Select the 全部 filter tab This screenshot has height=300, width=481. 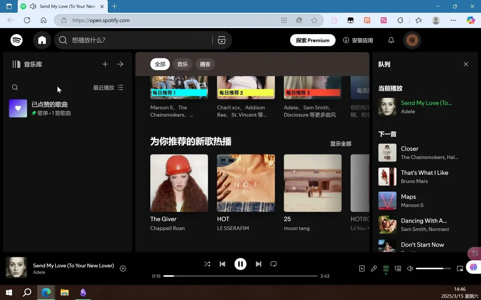160,64
